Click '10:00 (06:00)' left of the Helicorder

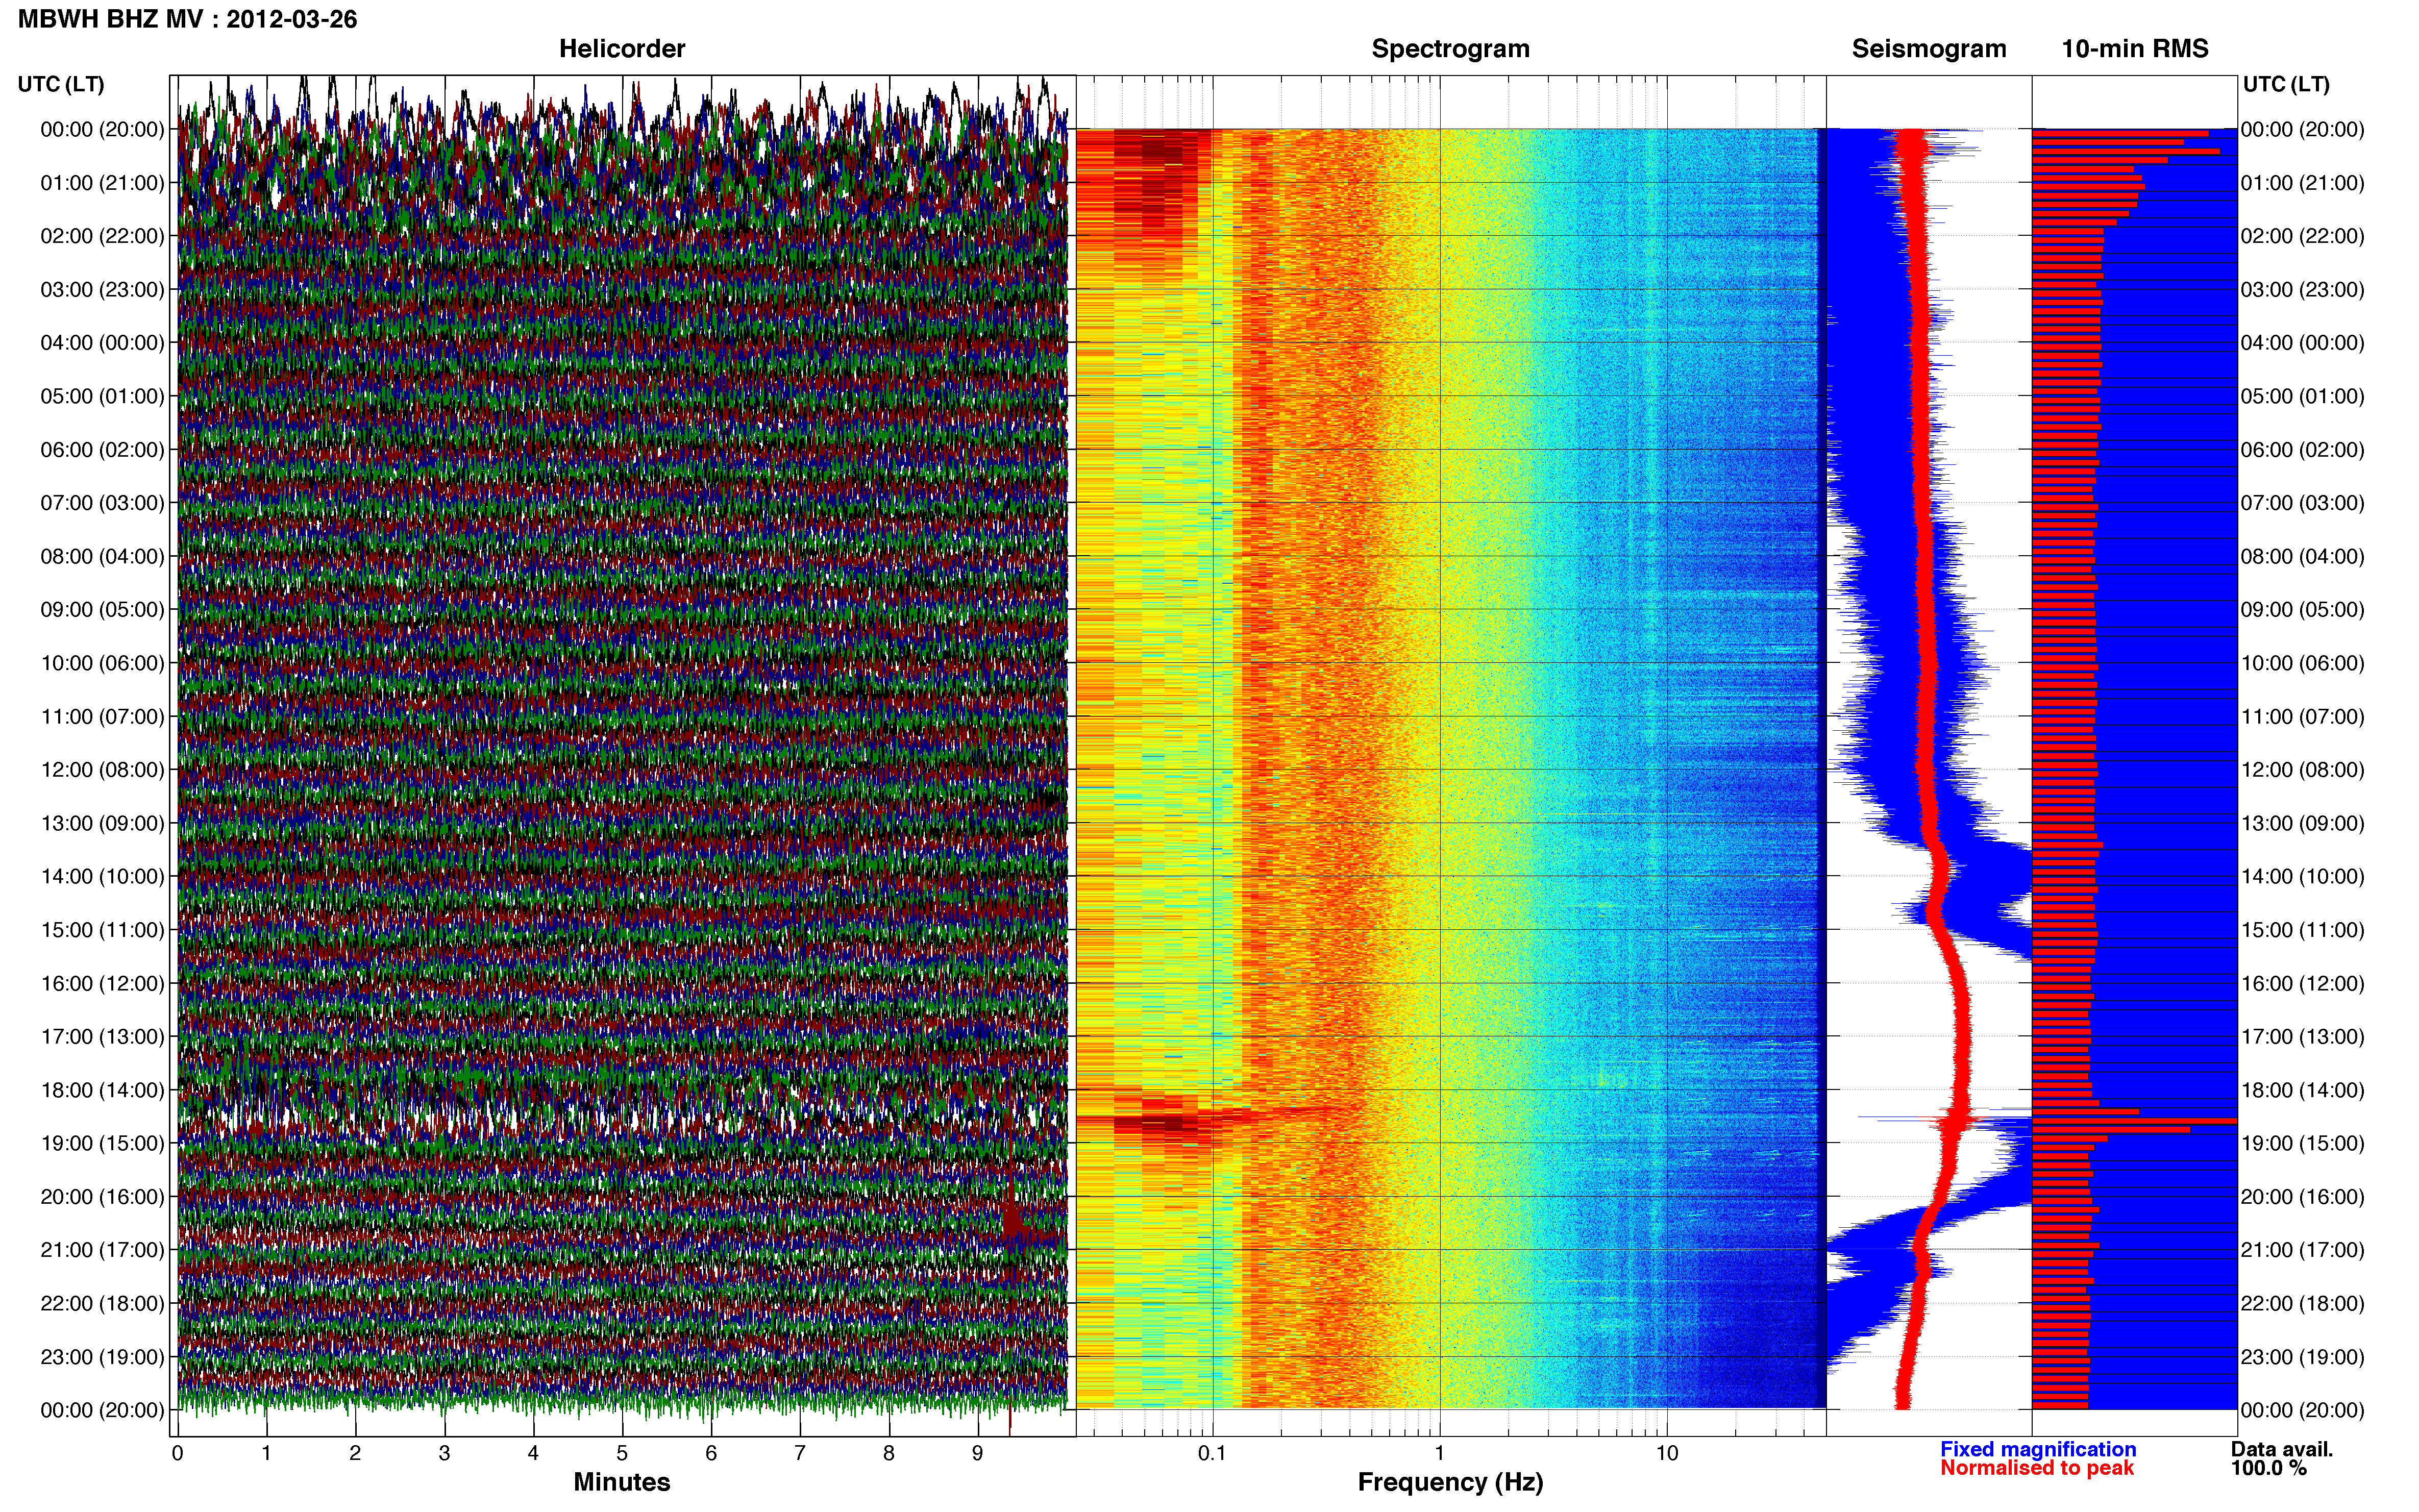coord(102,663)
